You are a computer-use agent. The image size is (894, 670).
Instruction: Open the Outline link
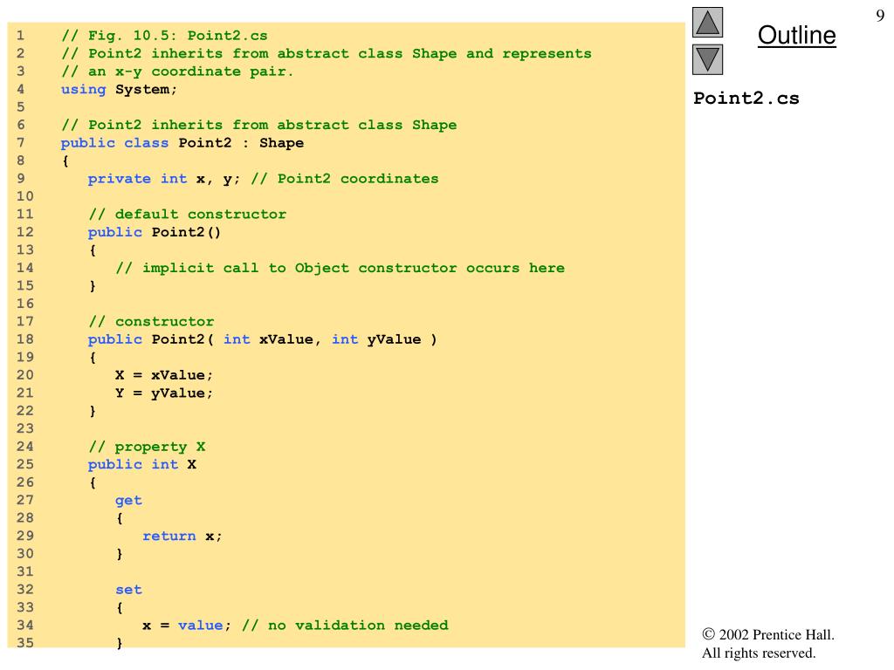(796, 35)
